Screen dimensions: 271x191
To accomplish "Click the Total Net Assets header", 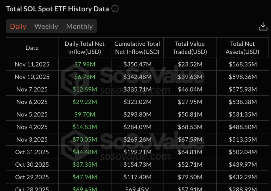I will [x=242, y=48].
